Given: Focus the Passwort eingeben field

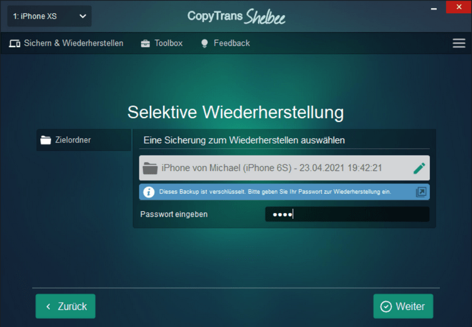Looking at the screenshot, I should tap(347, 214).
